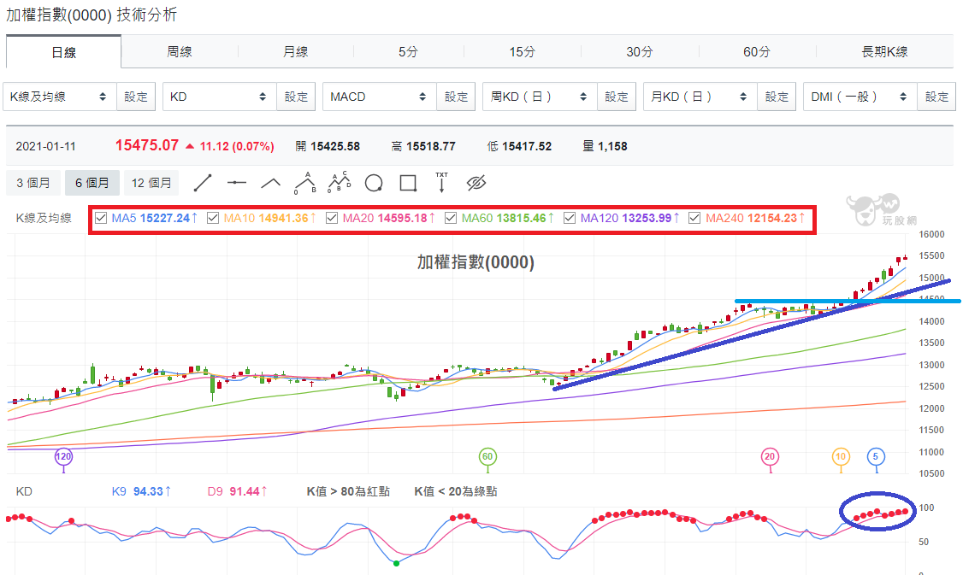Open the DMI (一般) dropdown

point(860,97)
